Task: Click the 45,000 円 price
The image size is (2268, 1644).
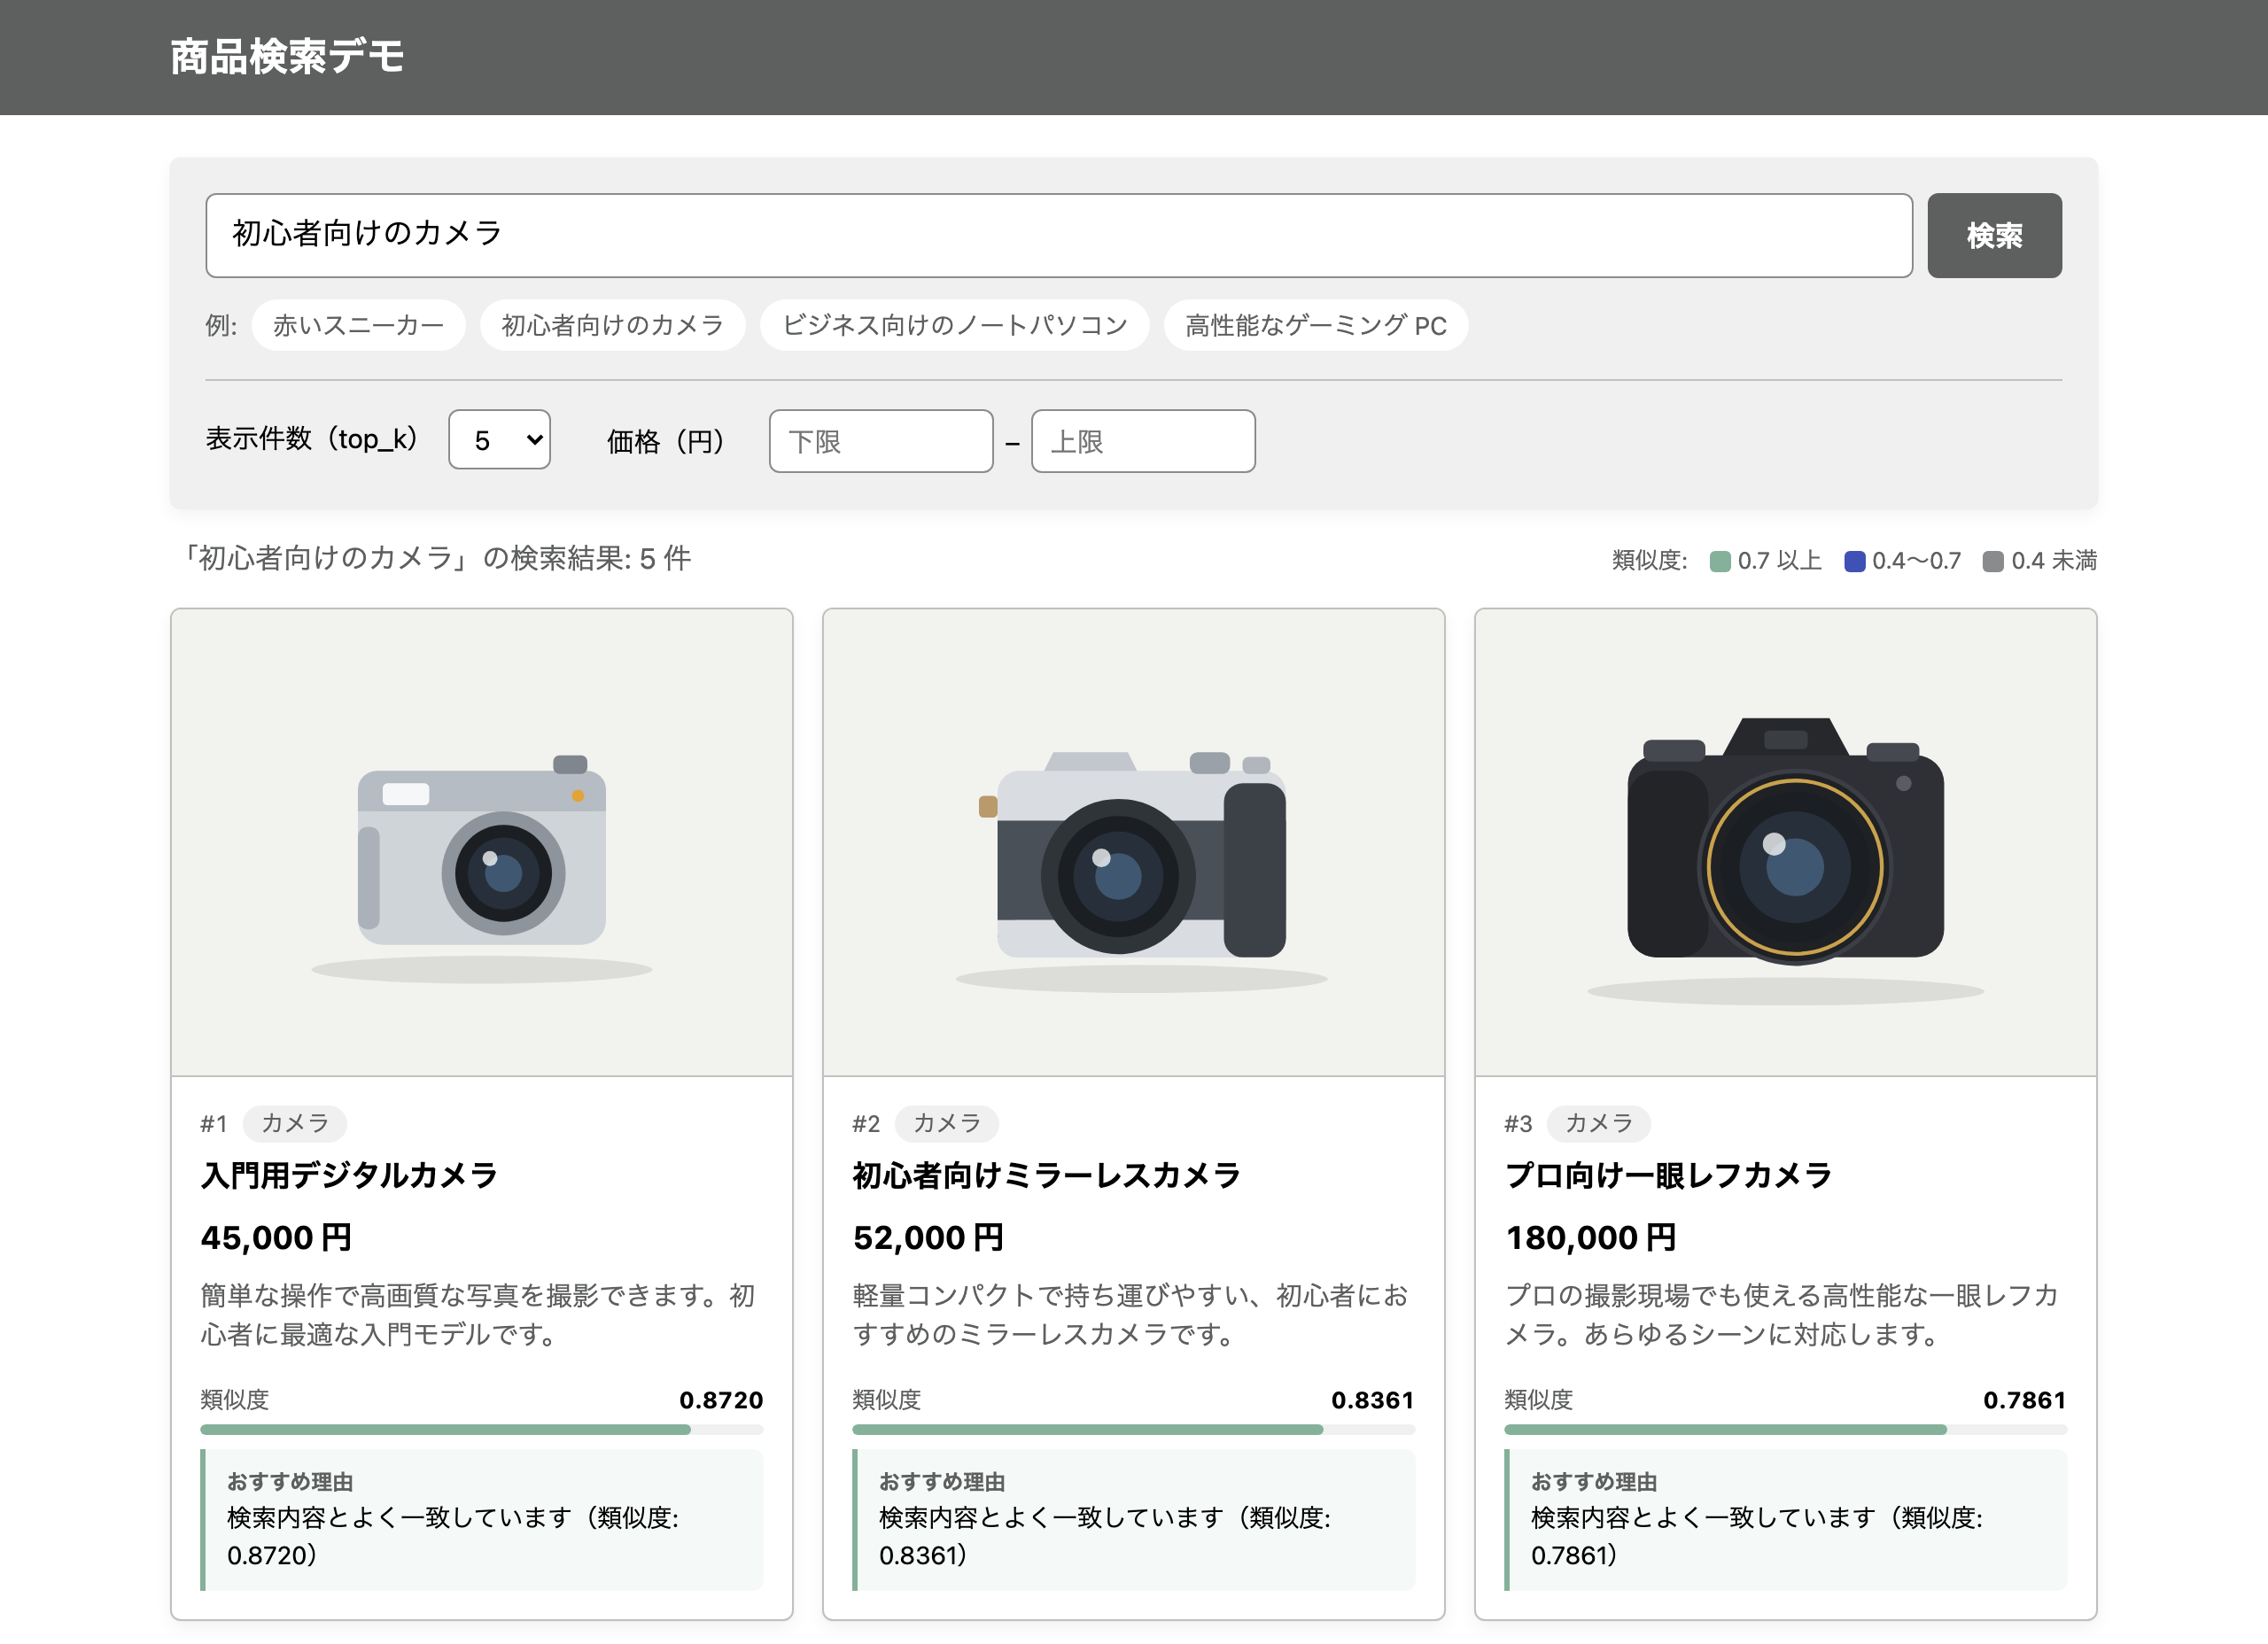Action: [x=276, y=1238]
